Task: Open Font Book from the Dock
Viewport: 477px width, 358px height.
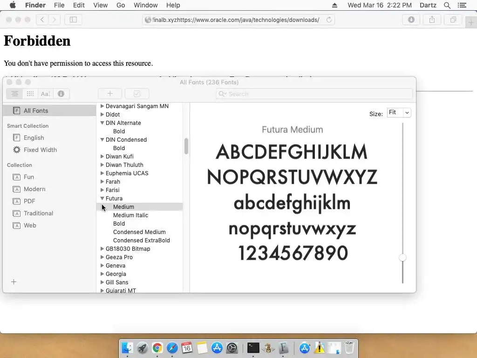Action: (283, 348)
